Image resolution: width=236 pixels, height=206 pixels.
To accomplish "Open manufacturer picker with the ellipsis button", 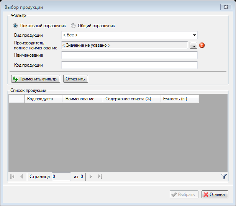I will click(193, 45).
